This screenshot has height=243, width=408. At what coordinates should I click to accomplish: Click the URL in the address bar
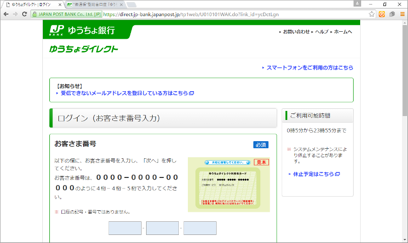pos(191,14)
